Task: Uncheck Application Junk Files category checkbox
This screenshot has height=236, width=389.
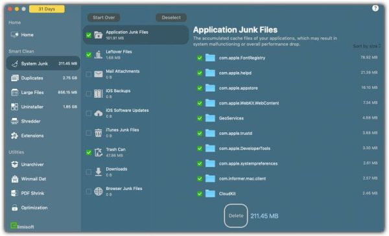Action: coord(89,35)
